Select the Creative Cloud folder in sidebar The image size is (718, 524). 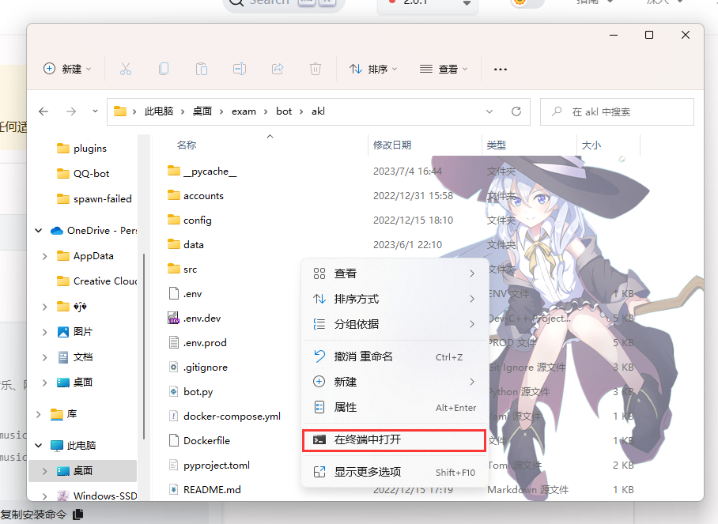coord(96,281)
